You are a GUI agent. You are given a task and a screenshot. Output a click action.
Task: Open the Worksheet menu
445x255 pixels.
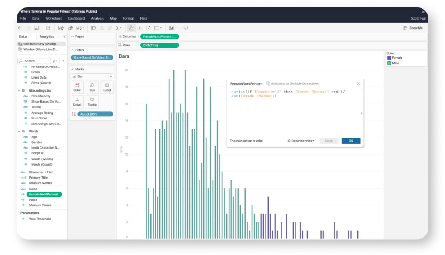click(x=53, y=18)
